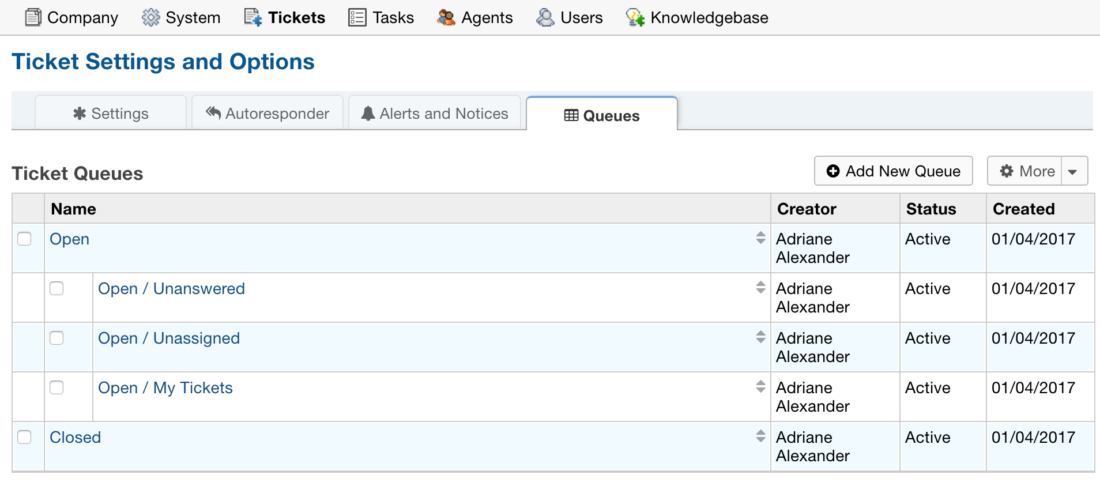Screen dimensions: 1100x482
Task: Click the Users person icon
Action: pos(545,17)
